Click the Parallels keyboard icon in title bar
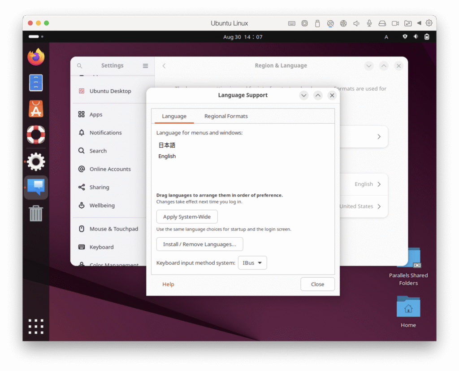The width and height of the screenshot is (459, 371). point(291,23)
